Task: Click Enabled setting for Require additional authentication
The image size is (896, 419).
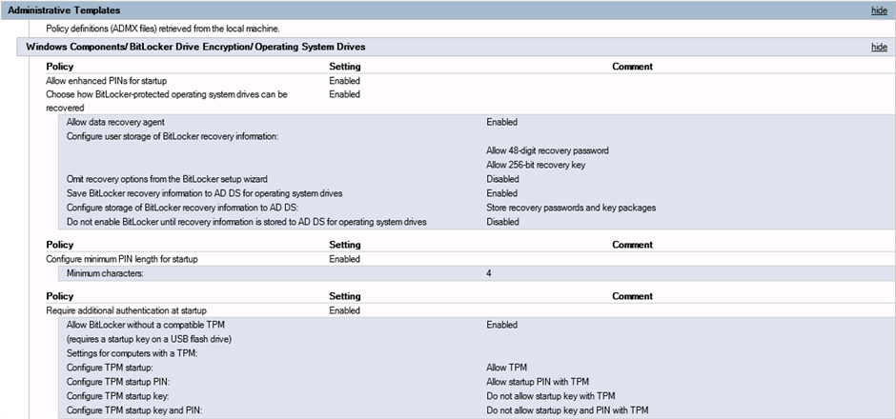Action: (344, 310)
